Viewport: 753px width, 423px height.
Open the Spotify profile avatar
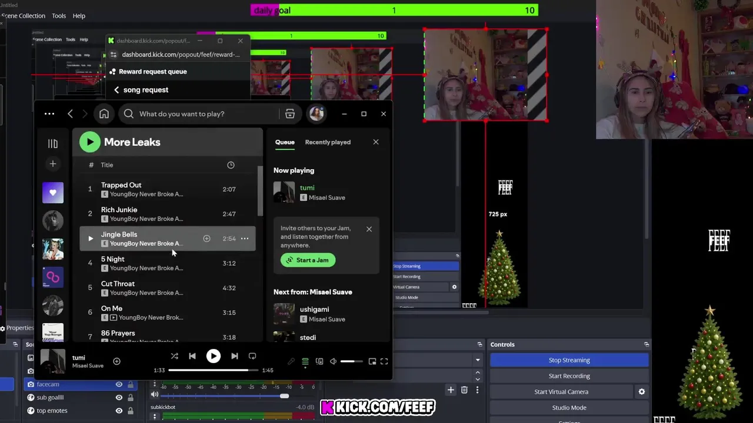316,114
